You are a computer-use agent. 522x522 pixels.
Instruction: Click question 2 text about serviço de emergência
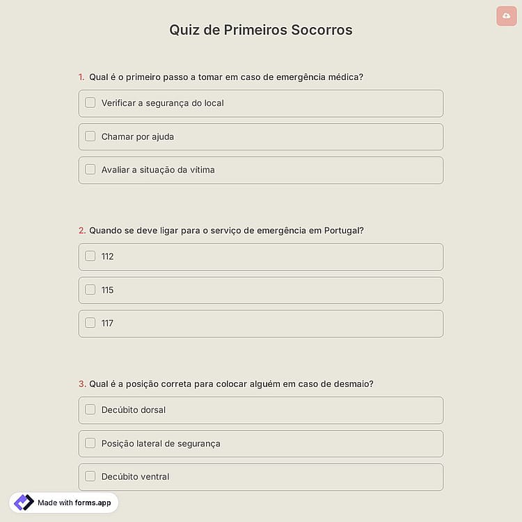tap(226, 230)
